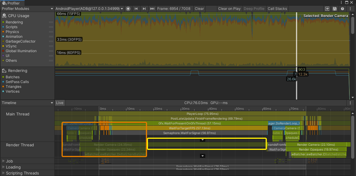Open the profiler window context menu
356x176 pixels.
350,9
